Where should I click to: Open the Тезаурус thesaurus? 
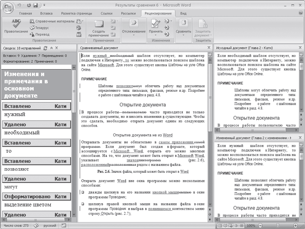[x=39, y=28]
